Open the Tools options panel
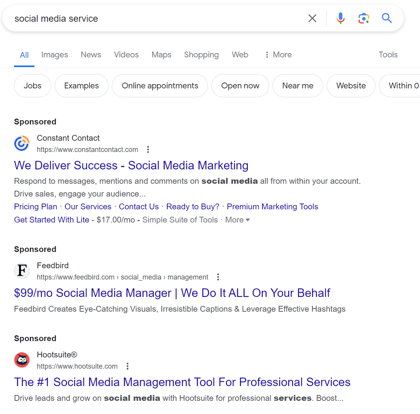Viewport: 420px width, 414px height. (388, 55)
